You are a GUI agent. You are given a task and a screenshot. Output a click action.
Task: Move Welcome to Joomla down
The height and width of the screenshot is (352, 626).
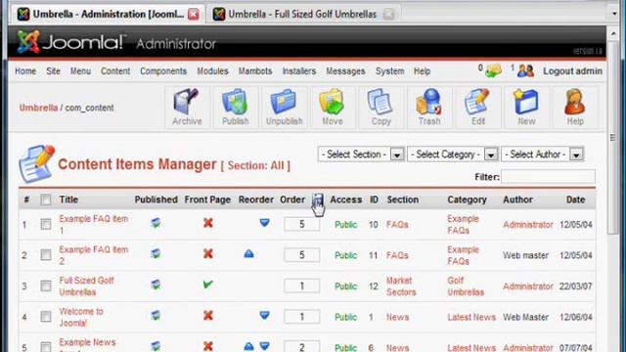click(264, 315)
